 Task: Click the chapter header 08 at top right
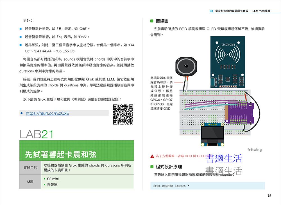(211, 11)
